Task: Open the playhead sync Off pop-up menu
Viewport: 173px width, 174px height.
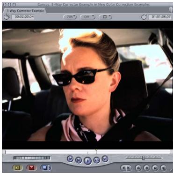Action: click(87, 17)
